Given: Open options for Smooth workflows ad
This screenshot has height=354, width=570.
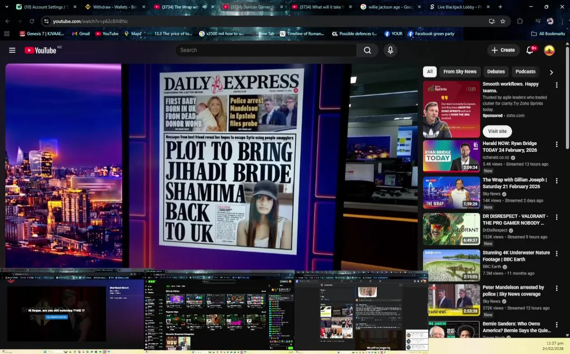Looking at the screenshot, I should click(x=556, y=85).
